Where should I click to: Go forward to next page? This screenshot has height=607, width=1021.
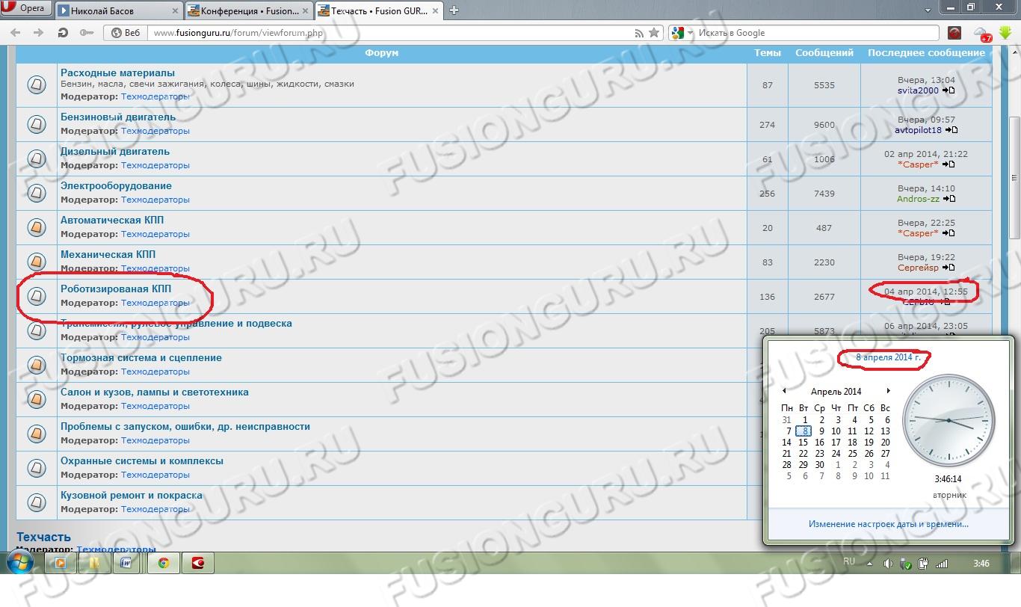tap(38, 33)
